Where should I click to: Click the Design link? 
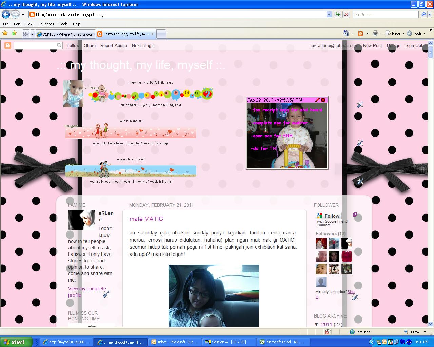coord(393,45)
